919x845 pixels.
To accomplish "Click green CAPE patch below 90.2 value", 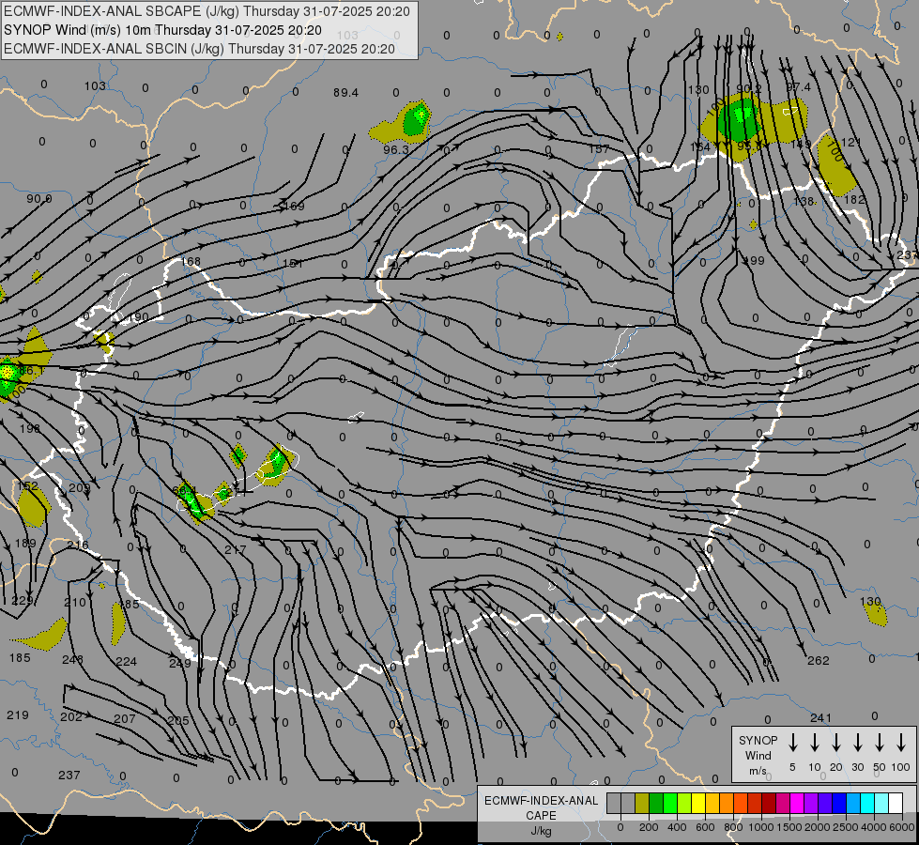I will (738, 118).
